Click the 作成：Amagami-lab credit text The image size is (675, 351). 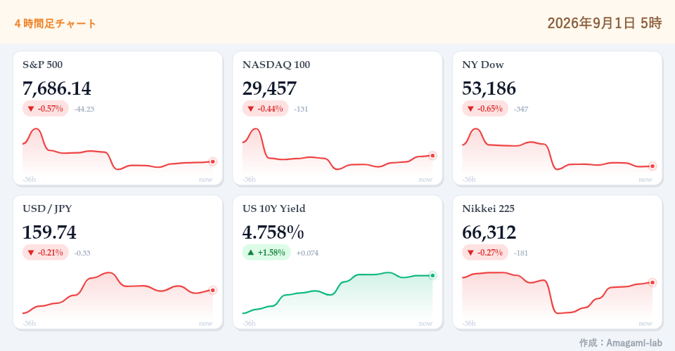[620, 343]
